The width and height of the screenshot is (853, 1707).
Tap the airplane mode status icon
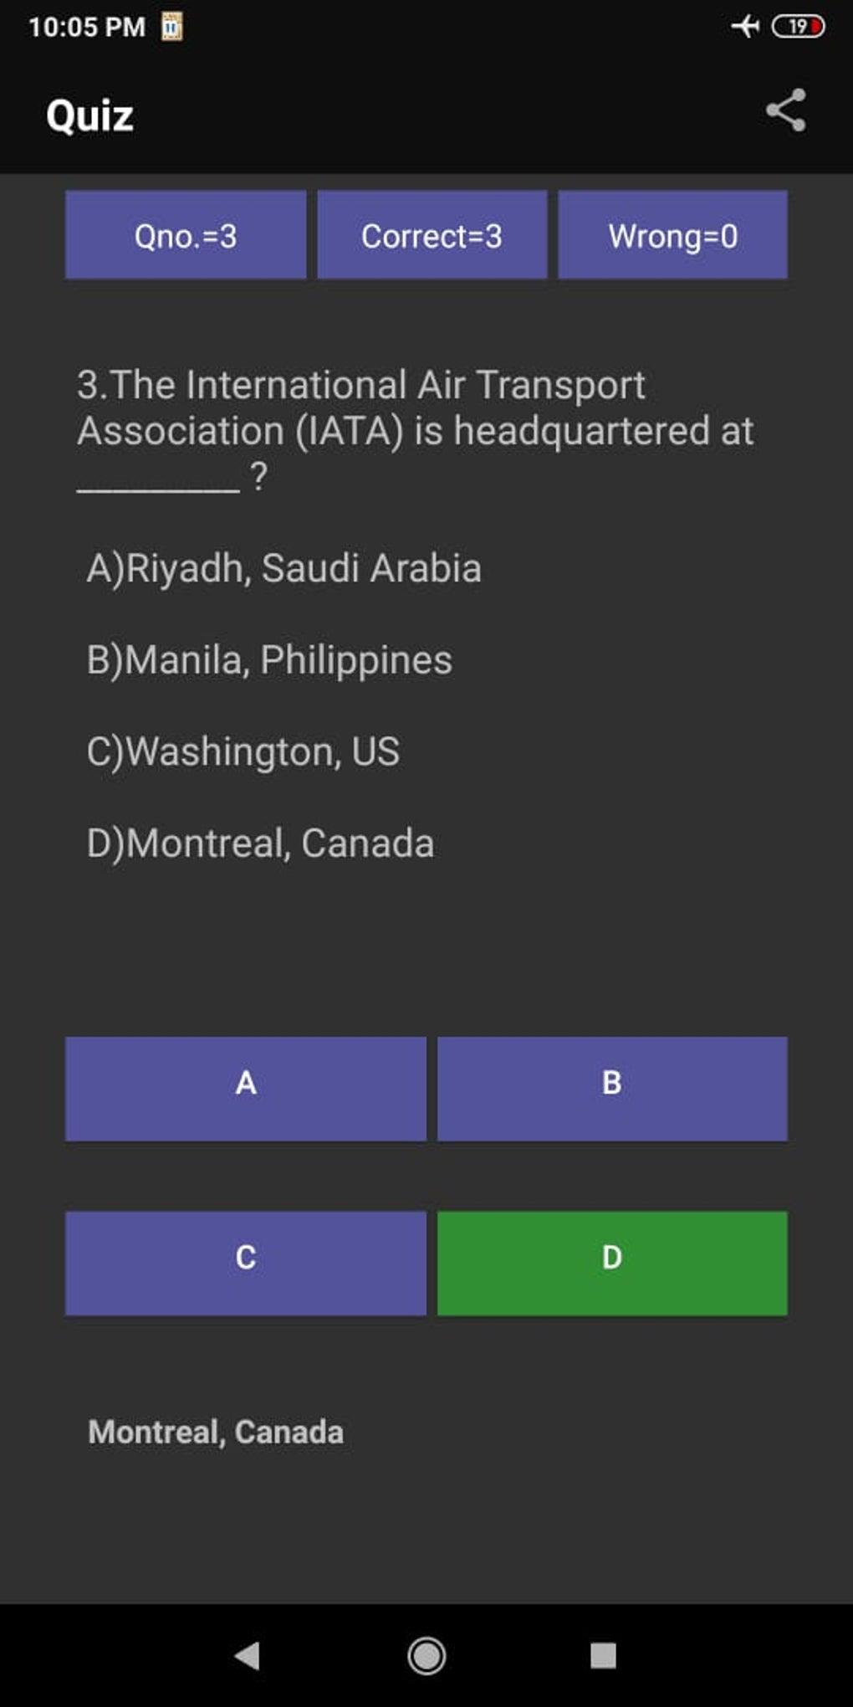tap(744, 27)
